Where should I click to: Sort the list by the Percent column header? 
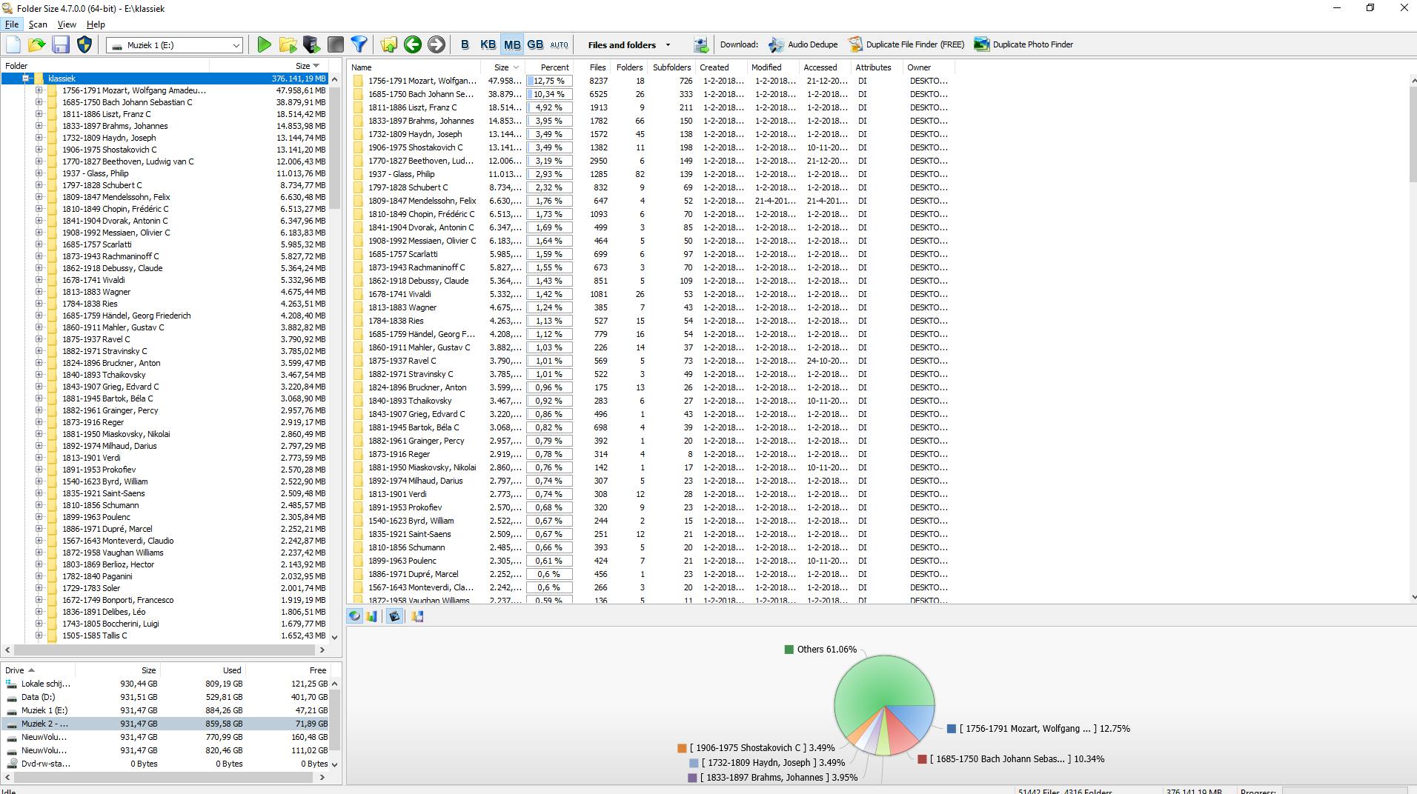click(549, 67)
